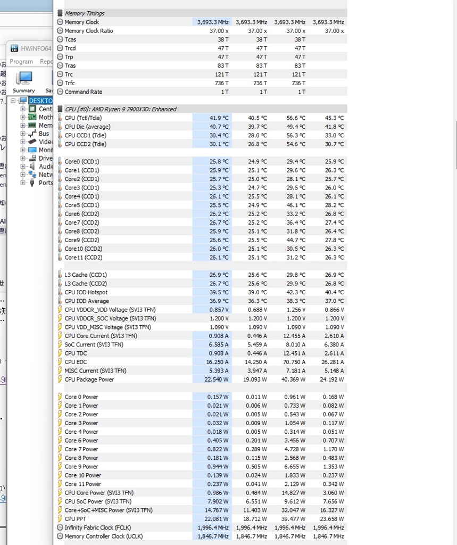457x545 pixels.
Task: Click the 41.9 °C current value for CPU Tctl/Tdie
Action: click(x=219, y=118)
